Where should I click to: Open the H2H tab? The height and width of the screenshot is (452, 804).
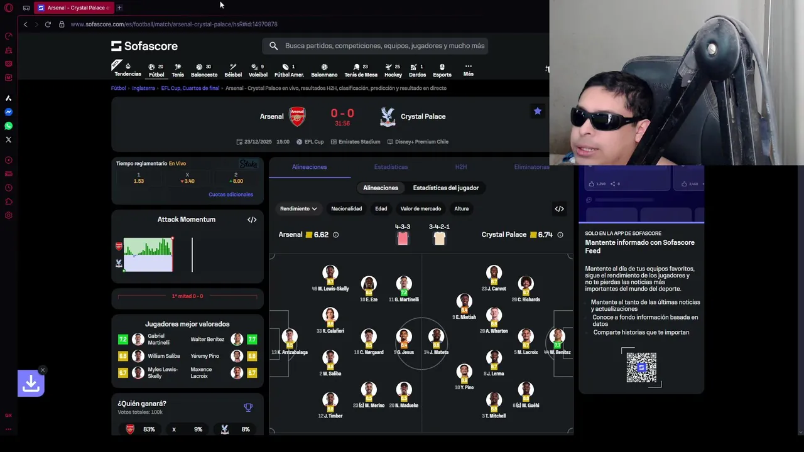tap(461, 167)
